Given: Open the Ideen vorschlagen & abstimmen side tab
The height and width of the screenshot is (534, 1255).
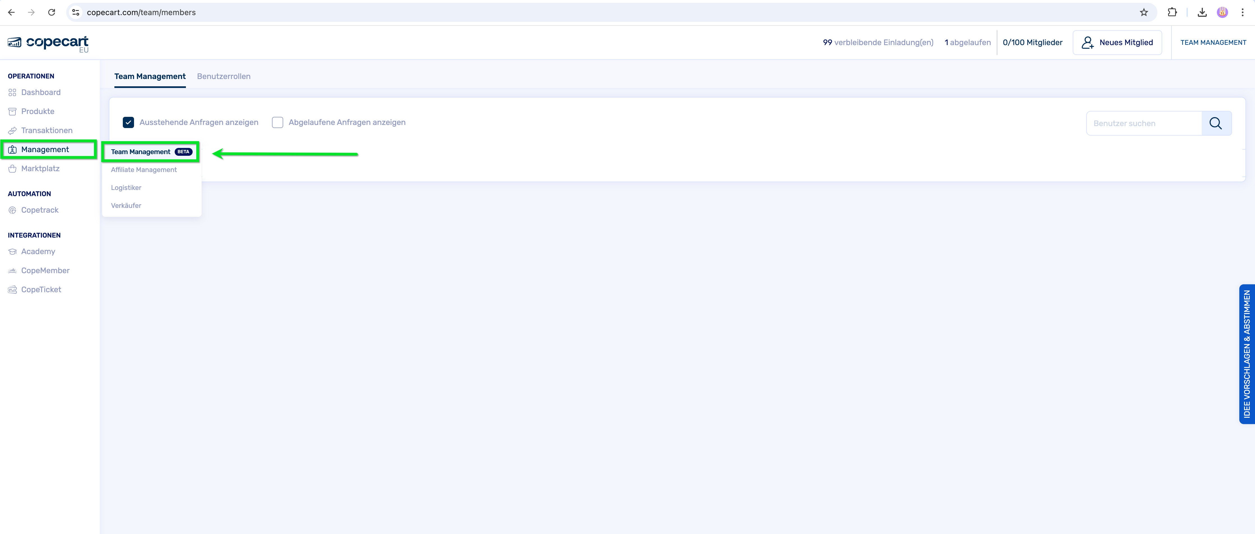Looking at the screenshot, I should click(x=1246, y=354).
